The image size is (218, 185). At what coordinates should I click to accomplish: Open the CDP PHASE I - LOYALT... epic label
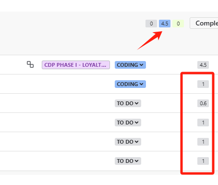click(76, 65)
